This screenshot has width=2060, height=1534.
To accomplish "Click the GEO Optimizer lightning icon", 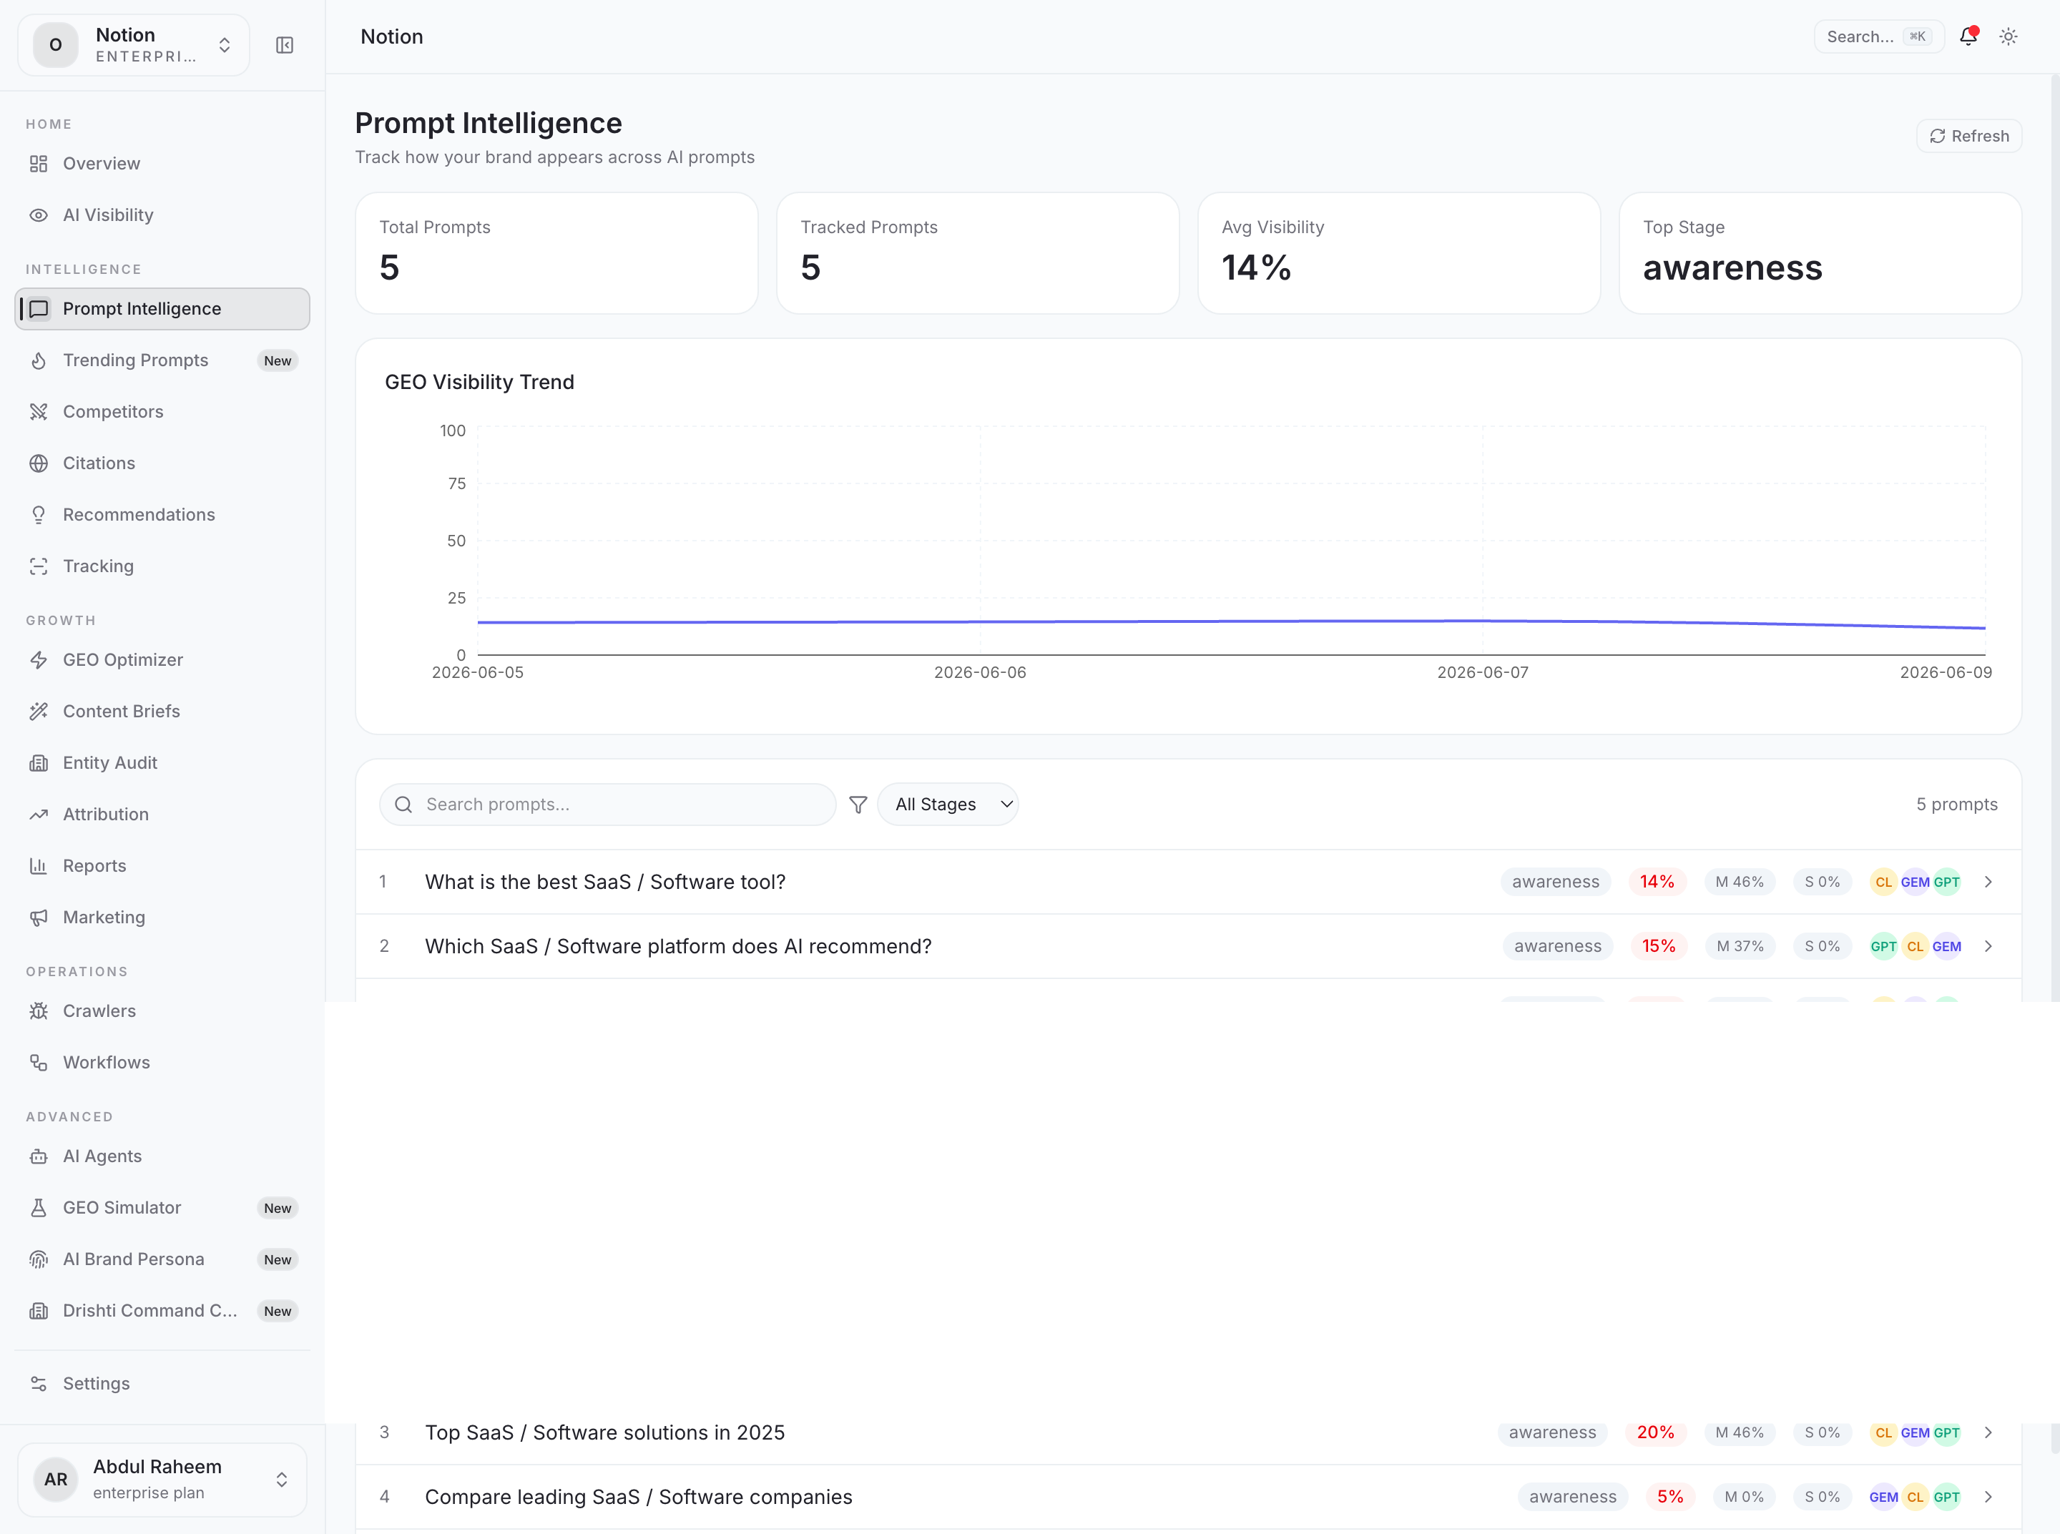I will (x=38, y=660).
